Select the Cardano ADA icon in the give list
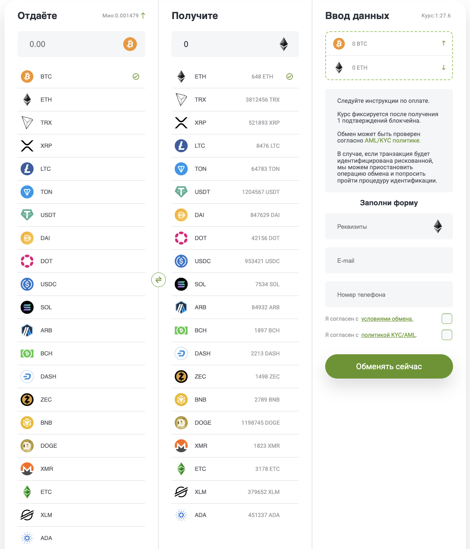 [x=27, y=538]
